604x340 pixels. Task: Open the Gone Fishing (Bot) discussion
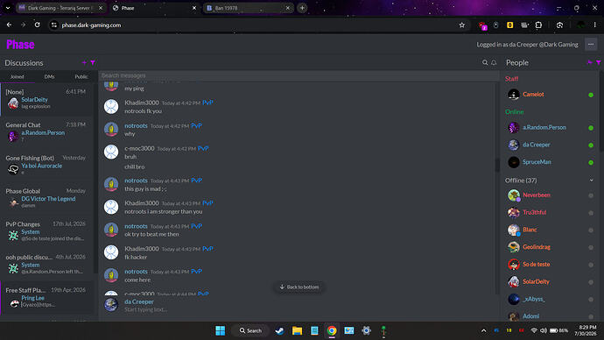pyautogui.click(x=47, y=166)
